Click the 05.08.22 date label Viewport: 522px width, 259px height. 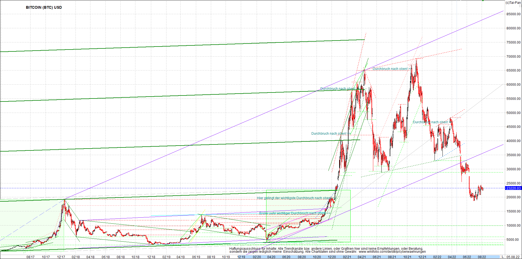click(x=513, y=257)
